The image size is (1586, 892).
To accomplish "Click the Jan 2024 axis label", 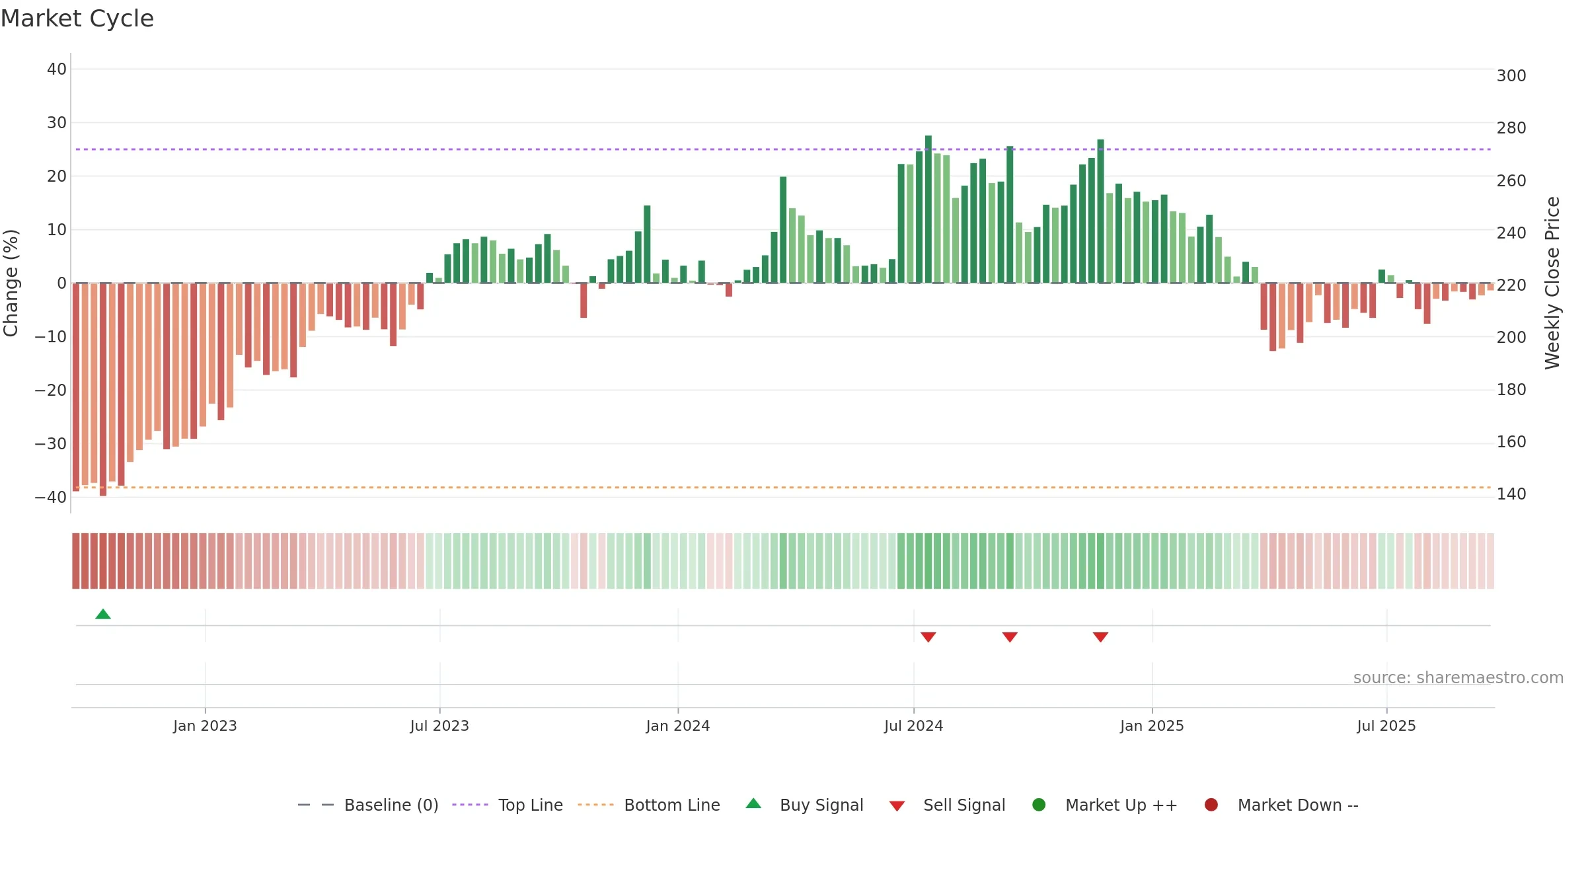I will pyautogui.click(x=678, y=725).
